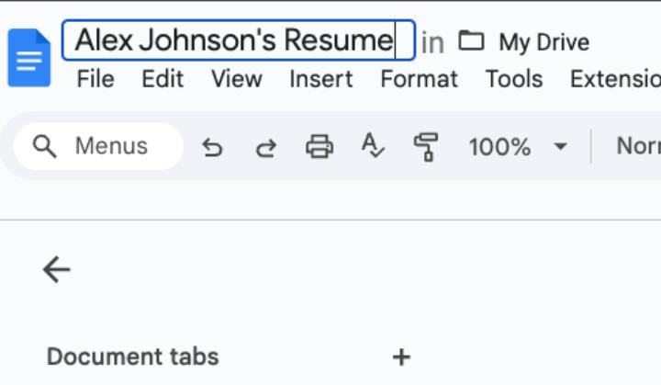
Task: Click the Redo arrow icon
Action: (x=266, y=147)
